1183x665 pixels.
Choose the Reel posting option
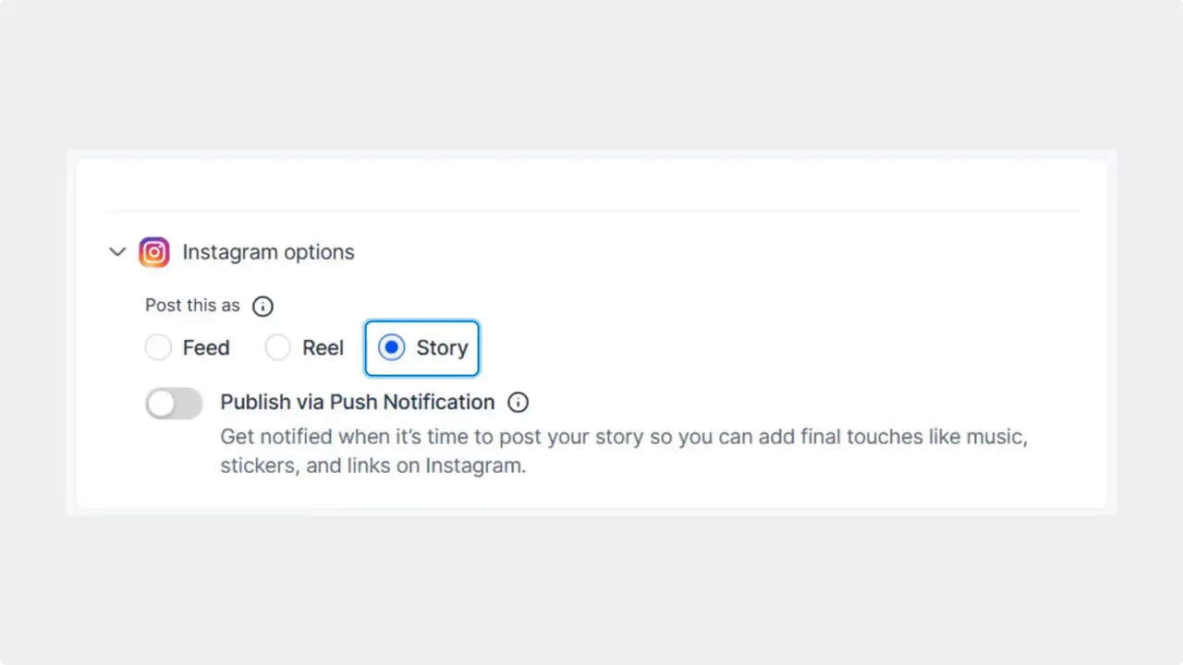(278, 347)
